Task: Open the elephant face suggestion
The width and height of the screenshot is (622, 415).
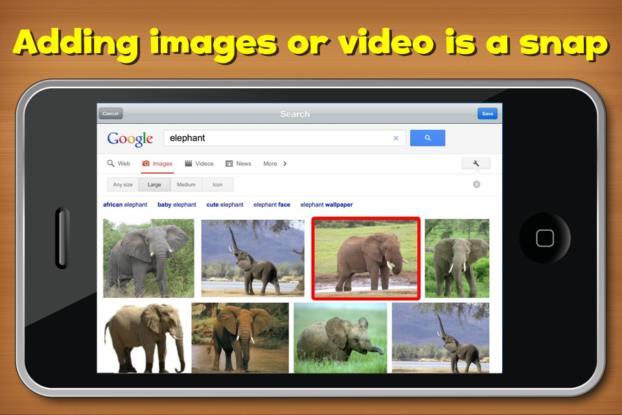Action: 271,205
